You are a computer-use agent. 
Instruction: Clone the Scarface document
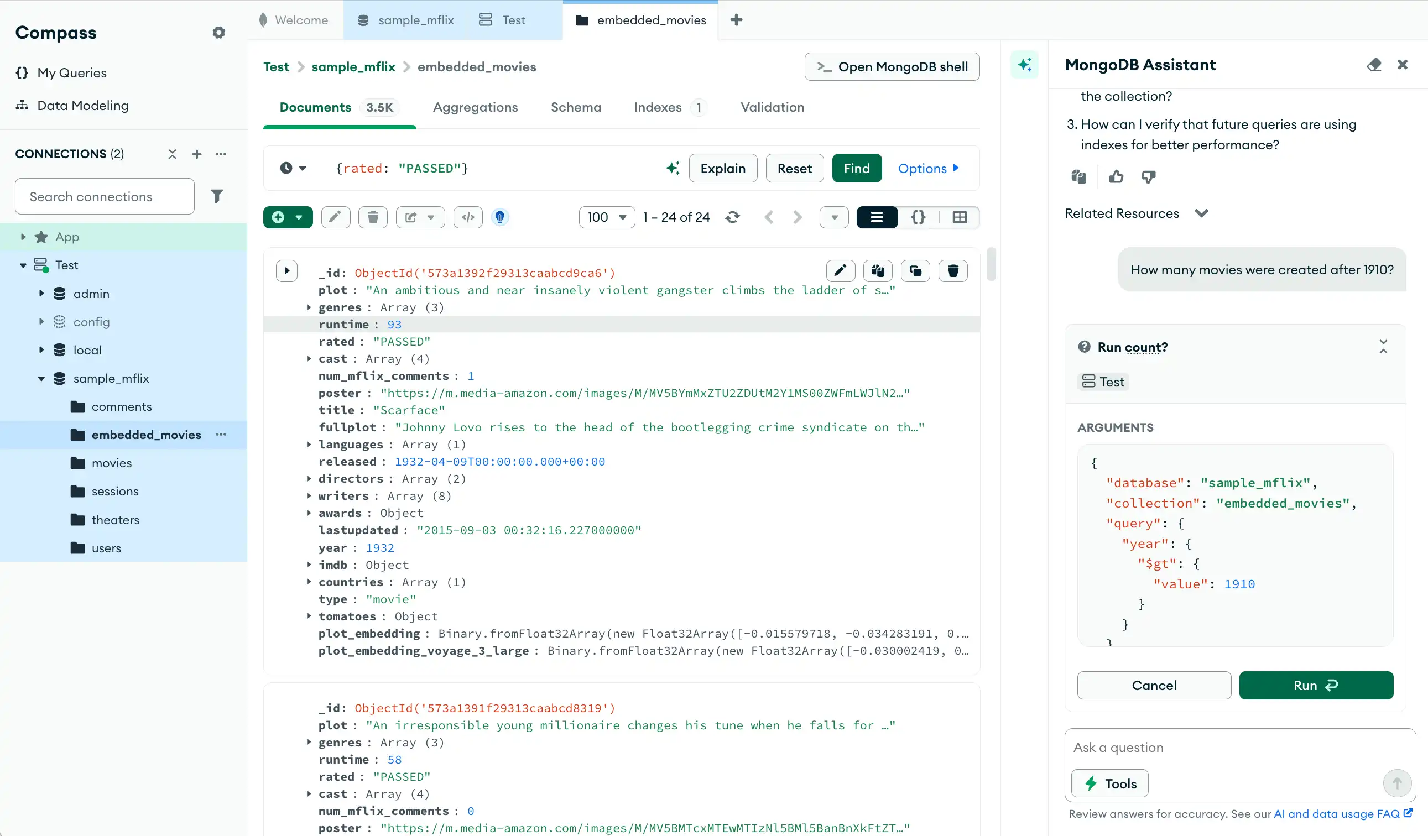(915, 271)
